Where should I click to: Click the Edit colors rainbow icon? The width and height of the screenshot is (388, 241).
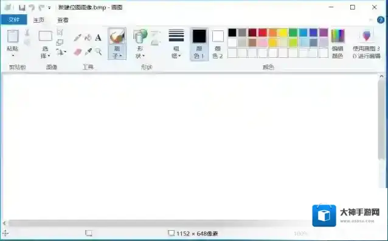pos(338,36)
